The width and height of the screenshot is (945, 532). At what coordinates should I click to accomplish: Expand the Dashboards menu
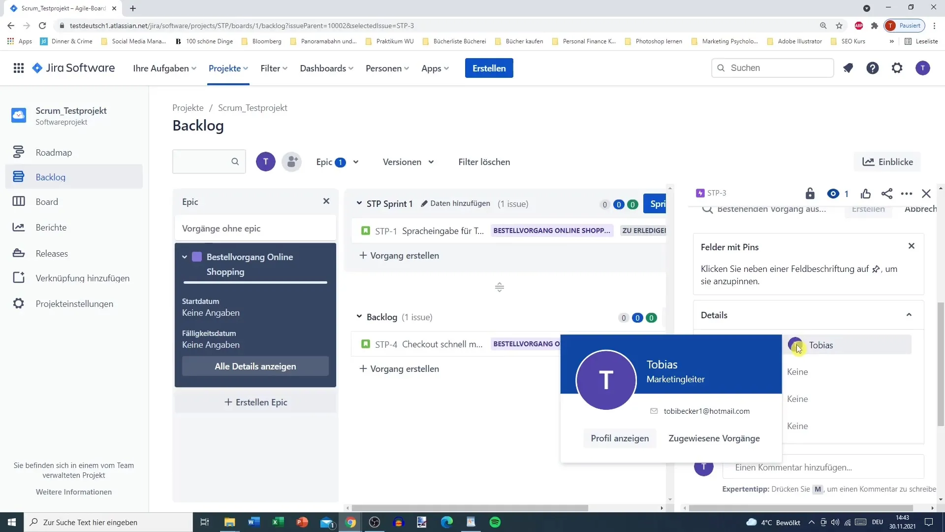327,68
